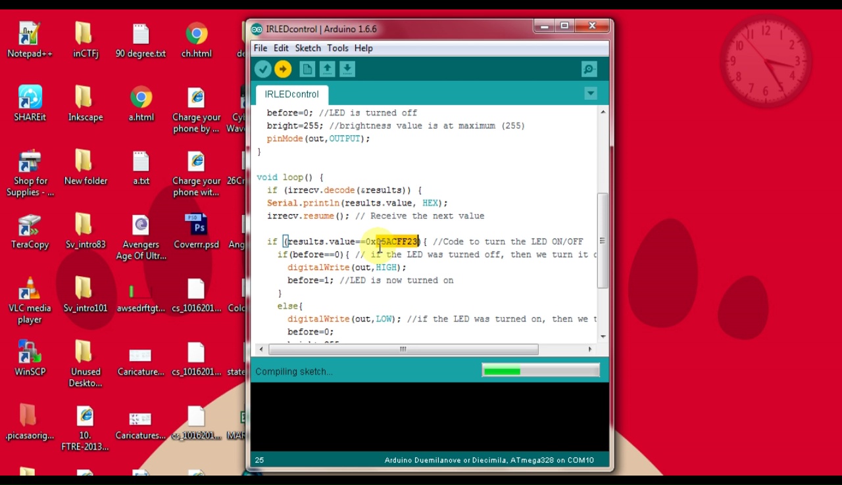842x485 pixels.
Task: Select the '10. FTRE-2013...' file icon
Action: [x=86, y=428]
